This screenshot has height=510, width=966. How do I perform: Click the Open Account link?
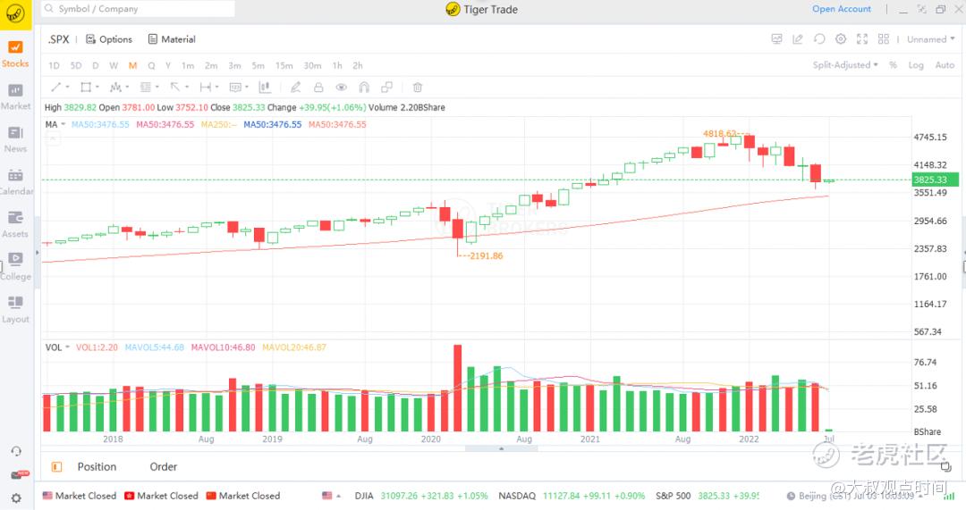pyautogui.click(x=842, y=9)
